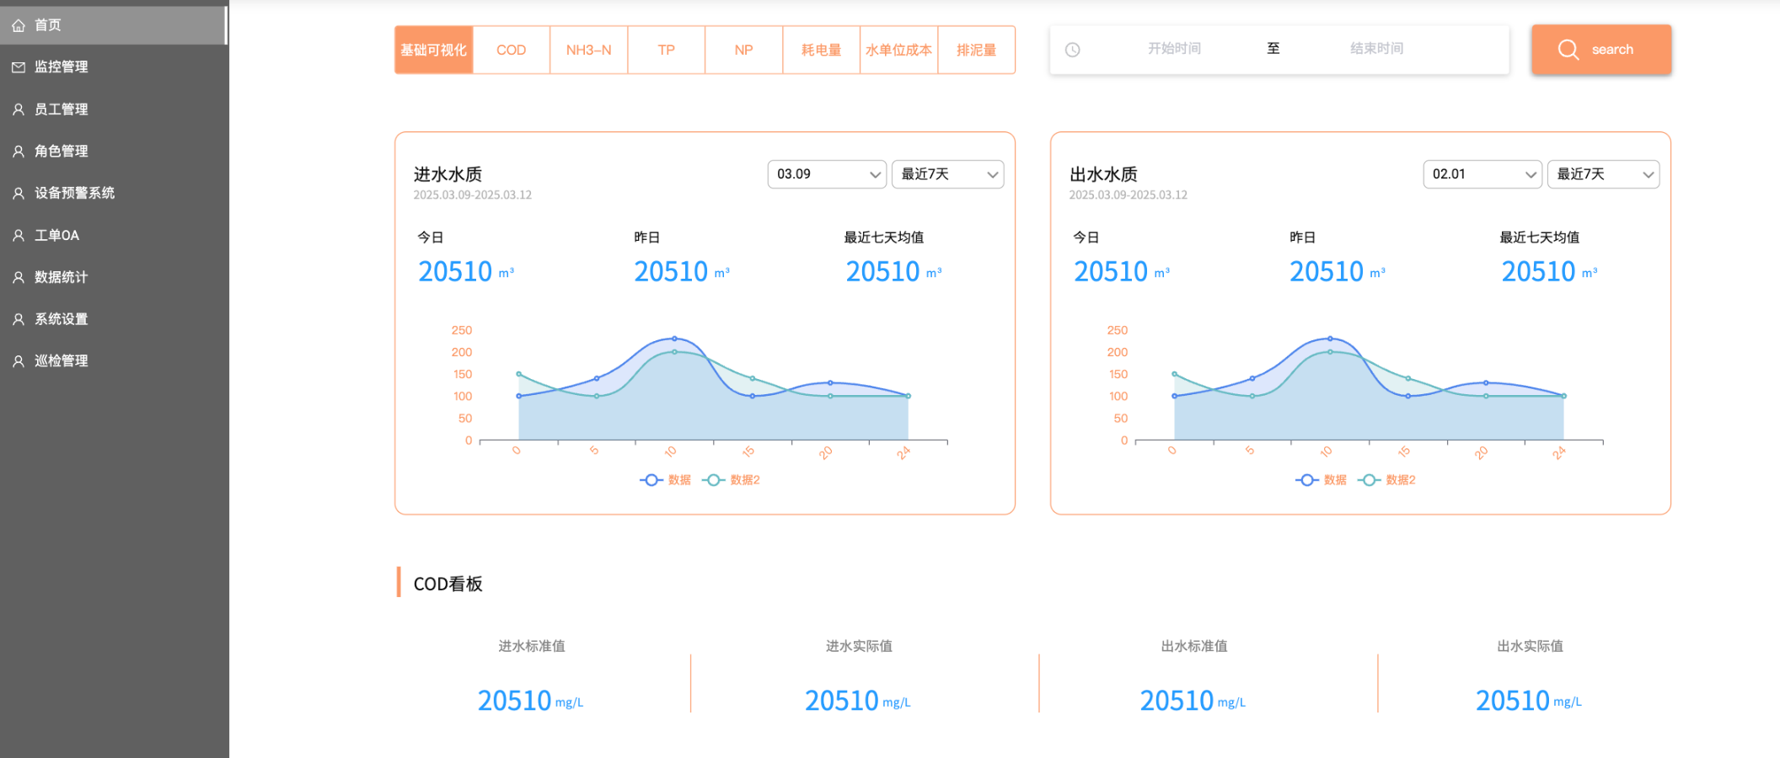
Task: Click the person icon beside 数据统计
Action: 19,277
